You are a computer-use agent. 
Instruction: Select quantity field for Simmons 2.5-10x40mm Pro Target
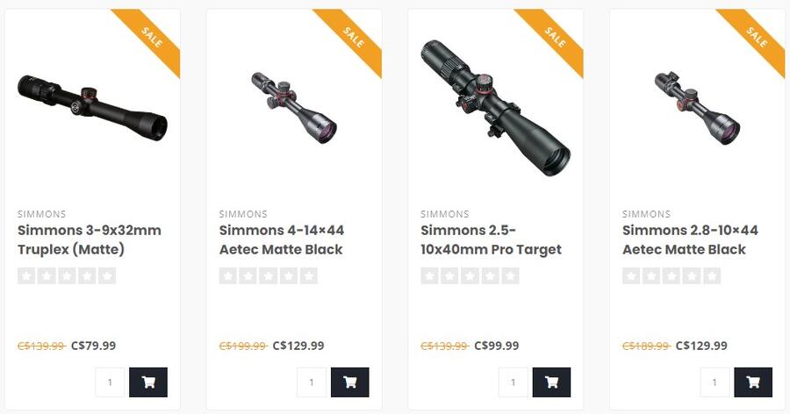click(x=513, y=382)
